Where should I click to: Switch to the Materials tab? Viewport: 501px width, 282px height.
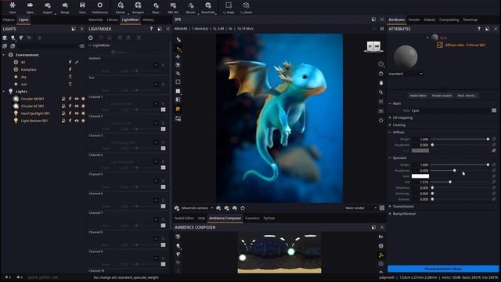[96, 20]
